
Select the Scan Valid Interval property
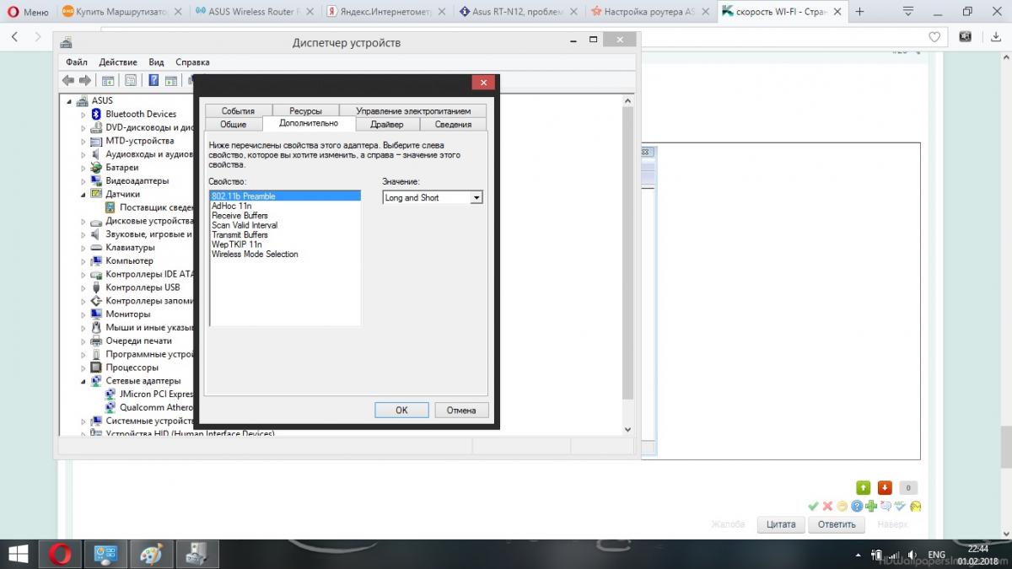click(x=245, y=225)
